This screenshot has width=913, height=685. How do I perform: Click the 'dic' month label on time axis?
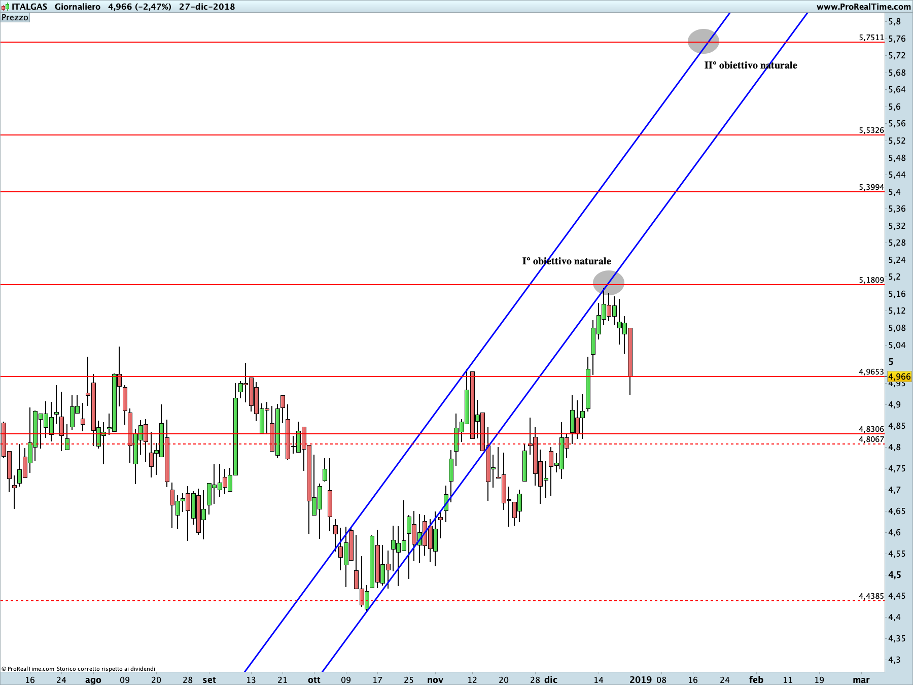(551, 680)
